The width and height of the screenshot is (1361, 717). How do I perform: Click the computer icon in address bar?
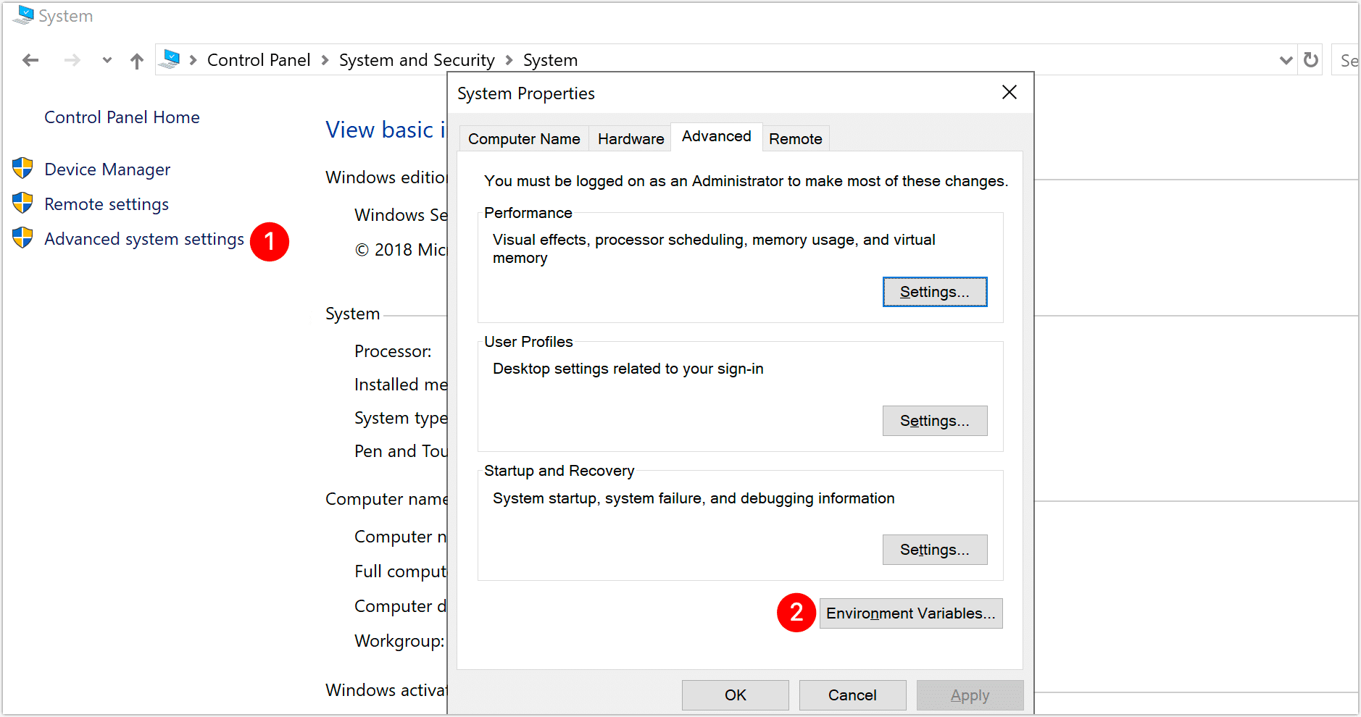point(170,59)
